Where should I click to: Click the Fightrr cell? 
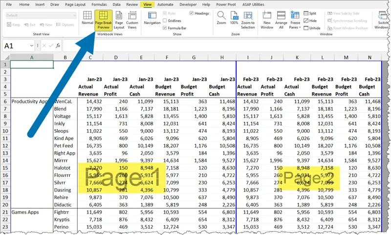pyautogui.click(x=65, y=213)
